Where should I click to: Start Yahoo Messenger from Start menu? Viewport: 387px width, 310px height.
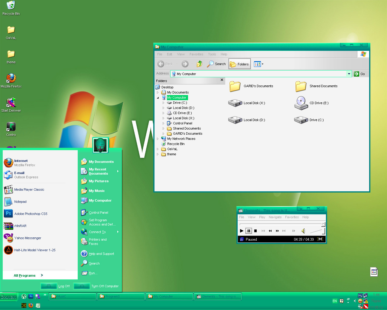tap(23, 238)
